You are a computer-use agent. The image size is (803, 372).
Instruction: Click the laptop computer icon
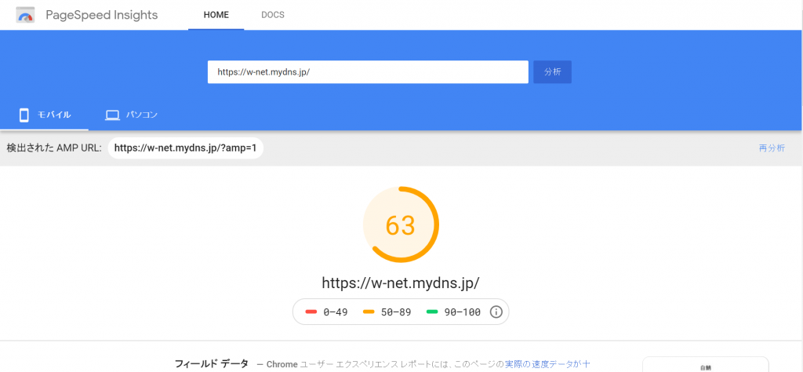click(x=112, y=115)
